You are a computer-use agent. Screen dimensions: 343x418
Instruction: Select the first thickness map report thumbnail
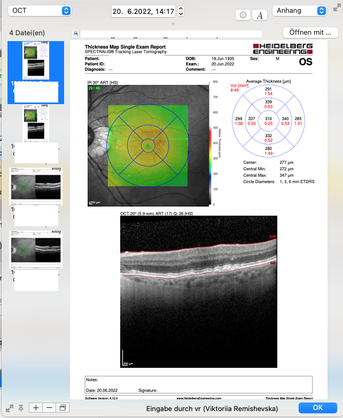pyautogui.click(x=36, y=60)
